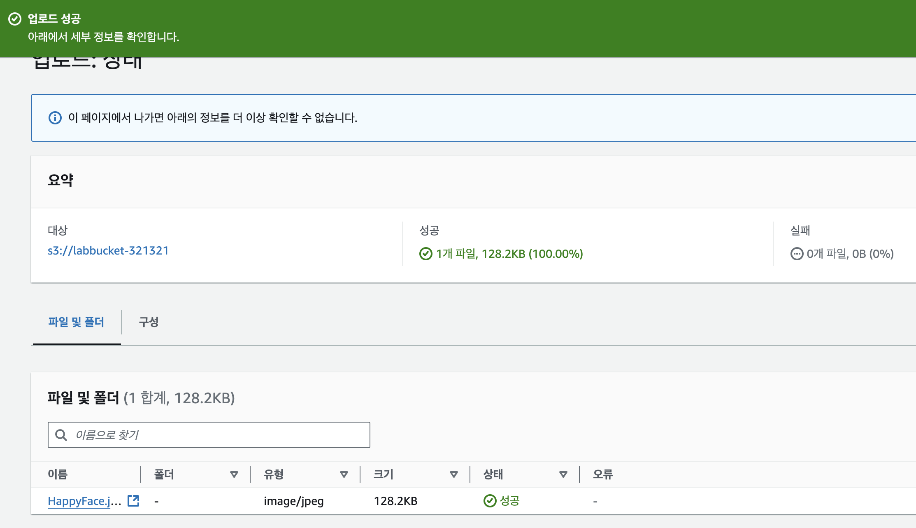Click the failed files ellipsis status icon

point(797,254)
